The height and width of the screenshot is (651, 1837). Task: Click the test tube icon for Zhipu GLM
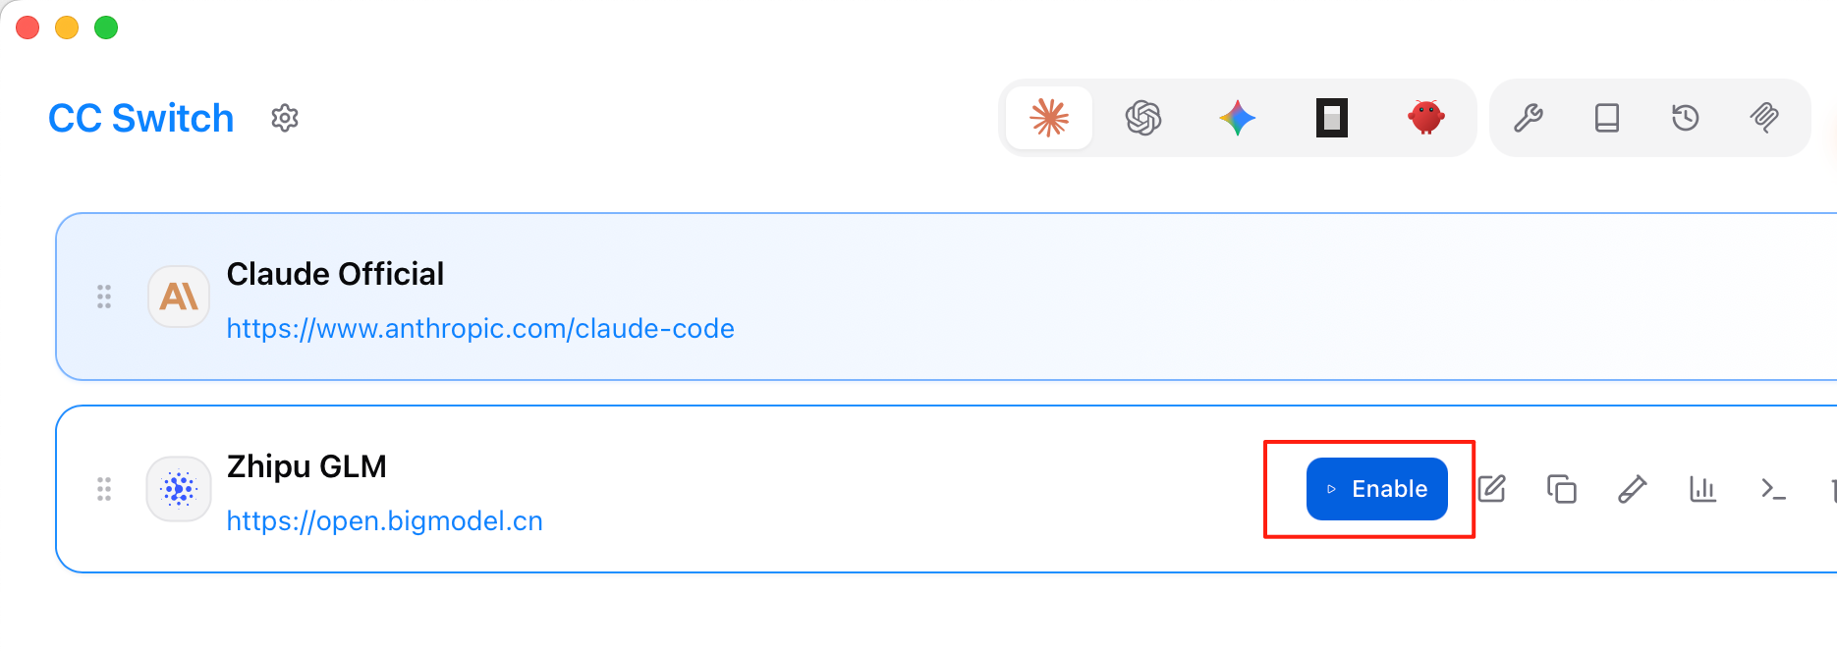[1633, 489]
